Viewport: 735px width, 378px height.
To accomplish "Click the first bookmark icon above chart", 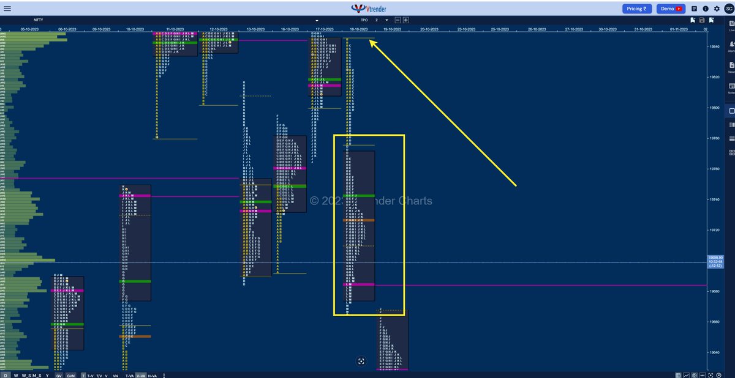I will pyautogui.click(x=693, y=20).
